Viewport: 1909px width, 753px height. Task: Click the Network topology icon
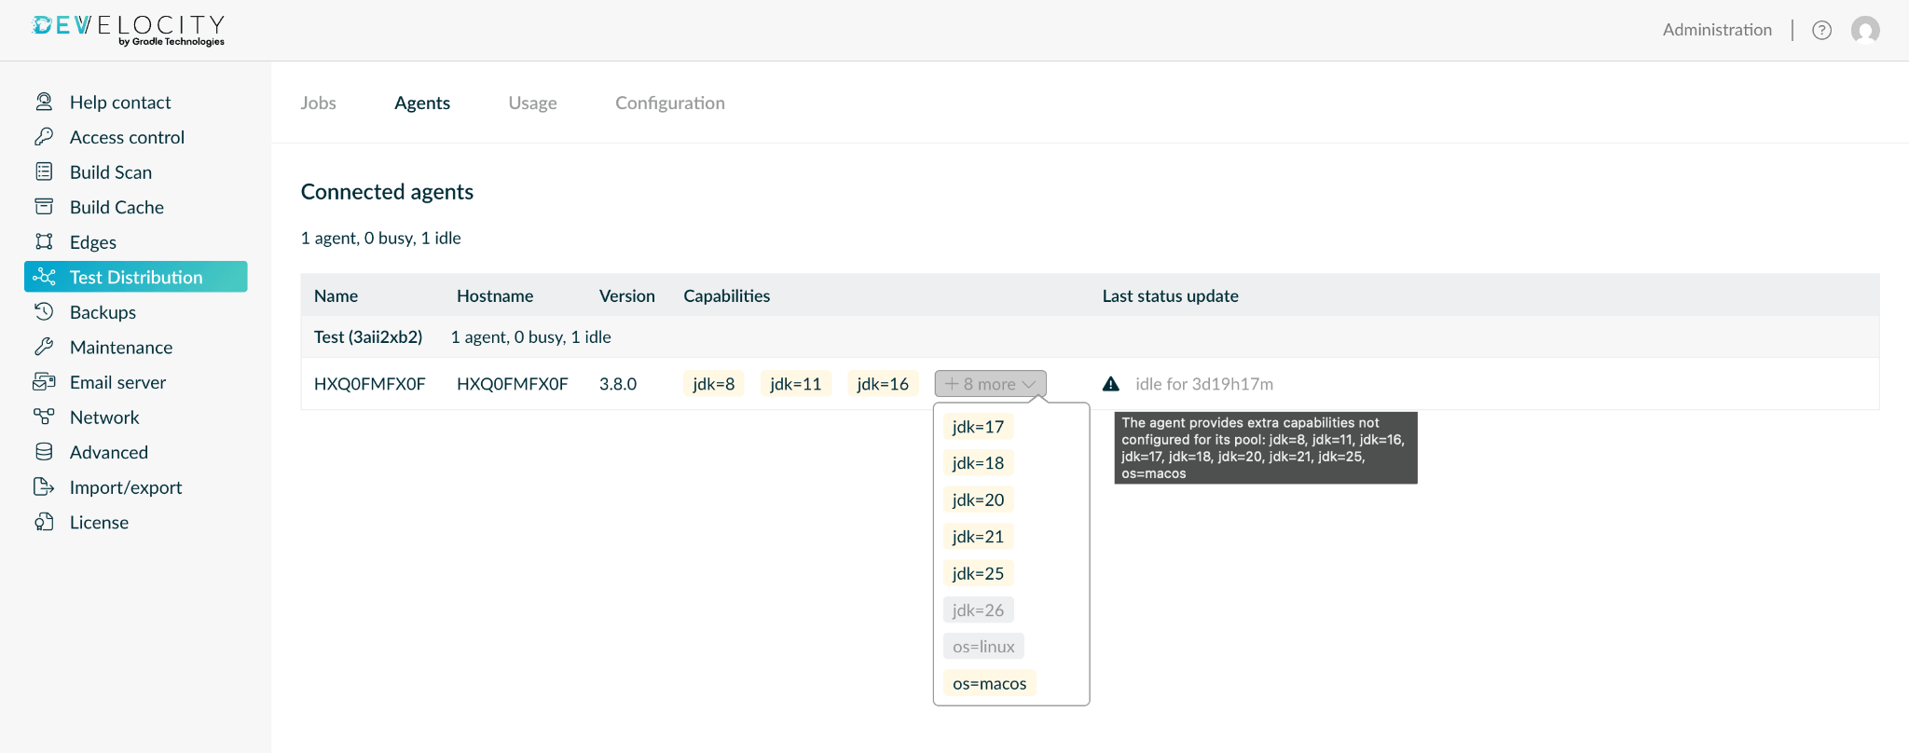[x=44, y=417]
